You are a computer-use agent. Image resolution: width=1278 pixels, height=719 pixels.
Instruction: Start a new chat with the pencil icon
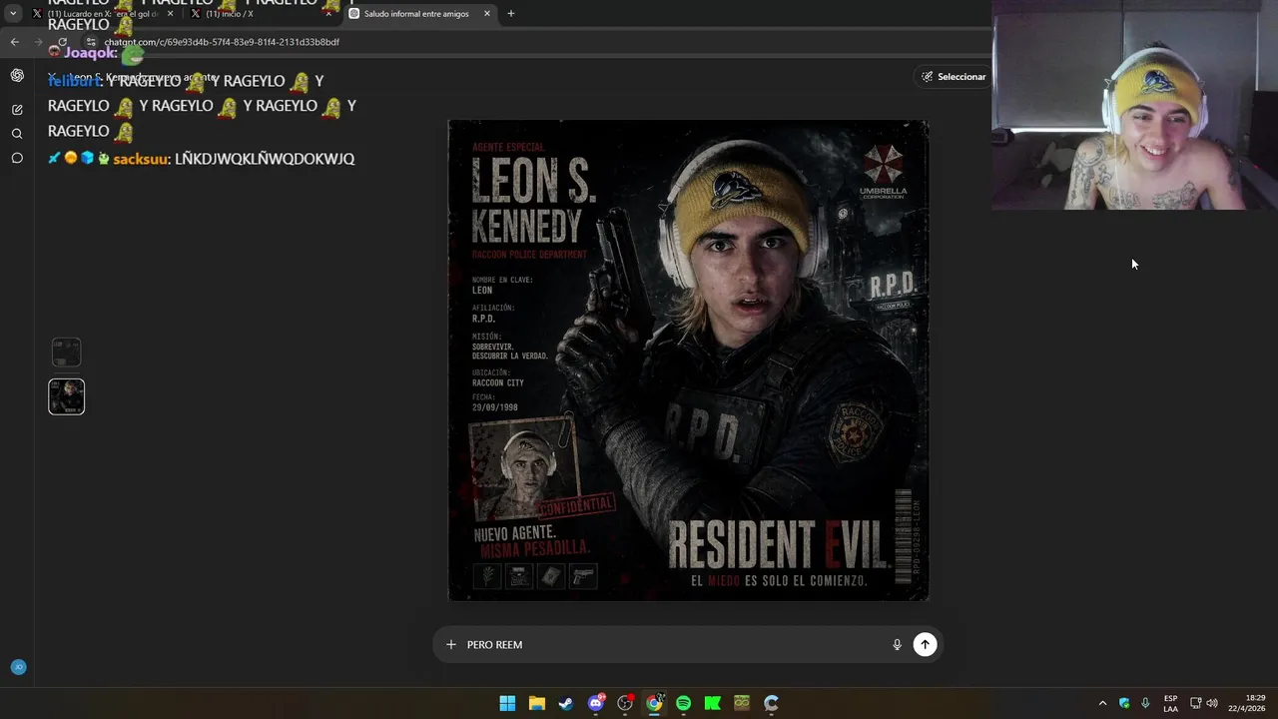(x=17, y=110)
